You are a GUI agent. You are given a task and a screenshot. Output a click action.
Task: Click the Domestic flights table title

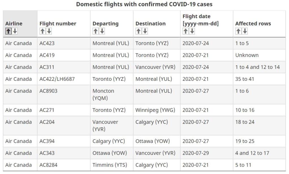144,4
